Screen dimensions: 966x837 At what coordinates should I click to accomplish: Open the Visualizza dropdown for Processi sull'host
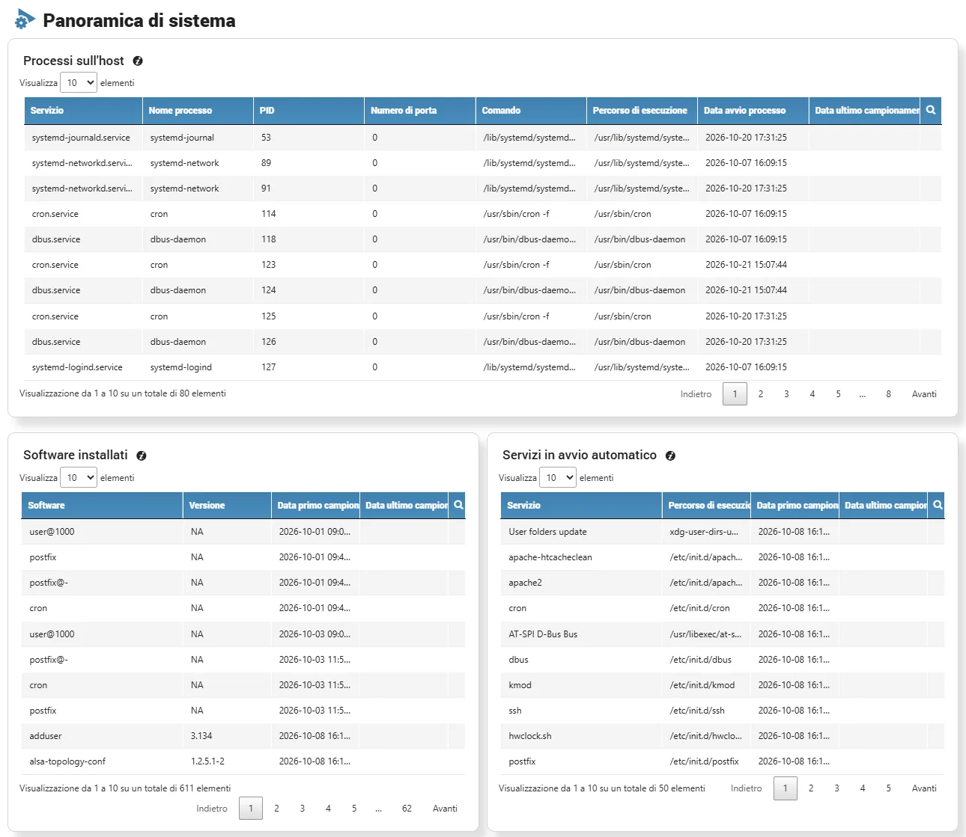point(79,83)
